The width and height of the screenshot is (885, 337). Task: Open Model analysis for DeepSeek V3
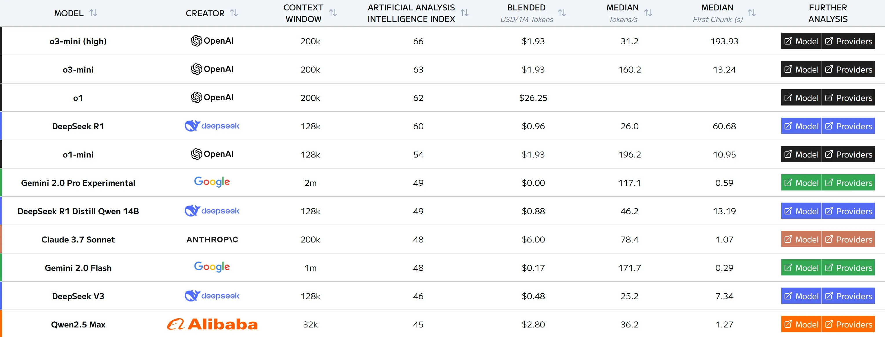click(801, 296)
